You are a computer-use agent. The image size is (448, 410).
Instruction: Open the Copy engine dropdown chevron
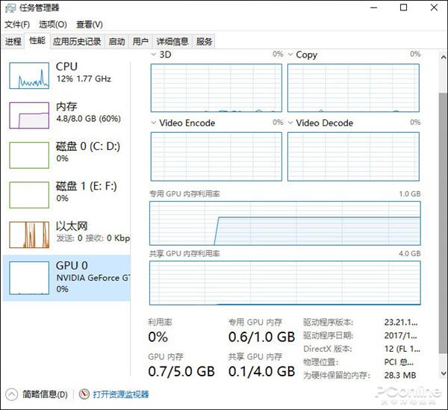pyautogui.click(x=290, y=55)
